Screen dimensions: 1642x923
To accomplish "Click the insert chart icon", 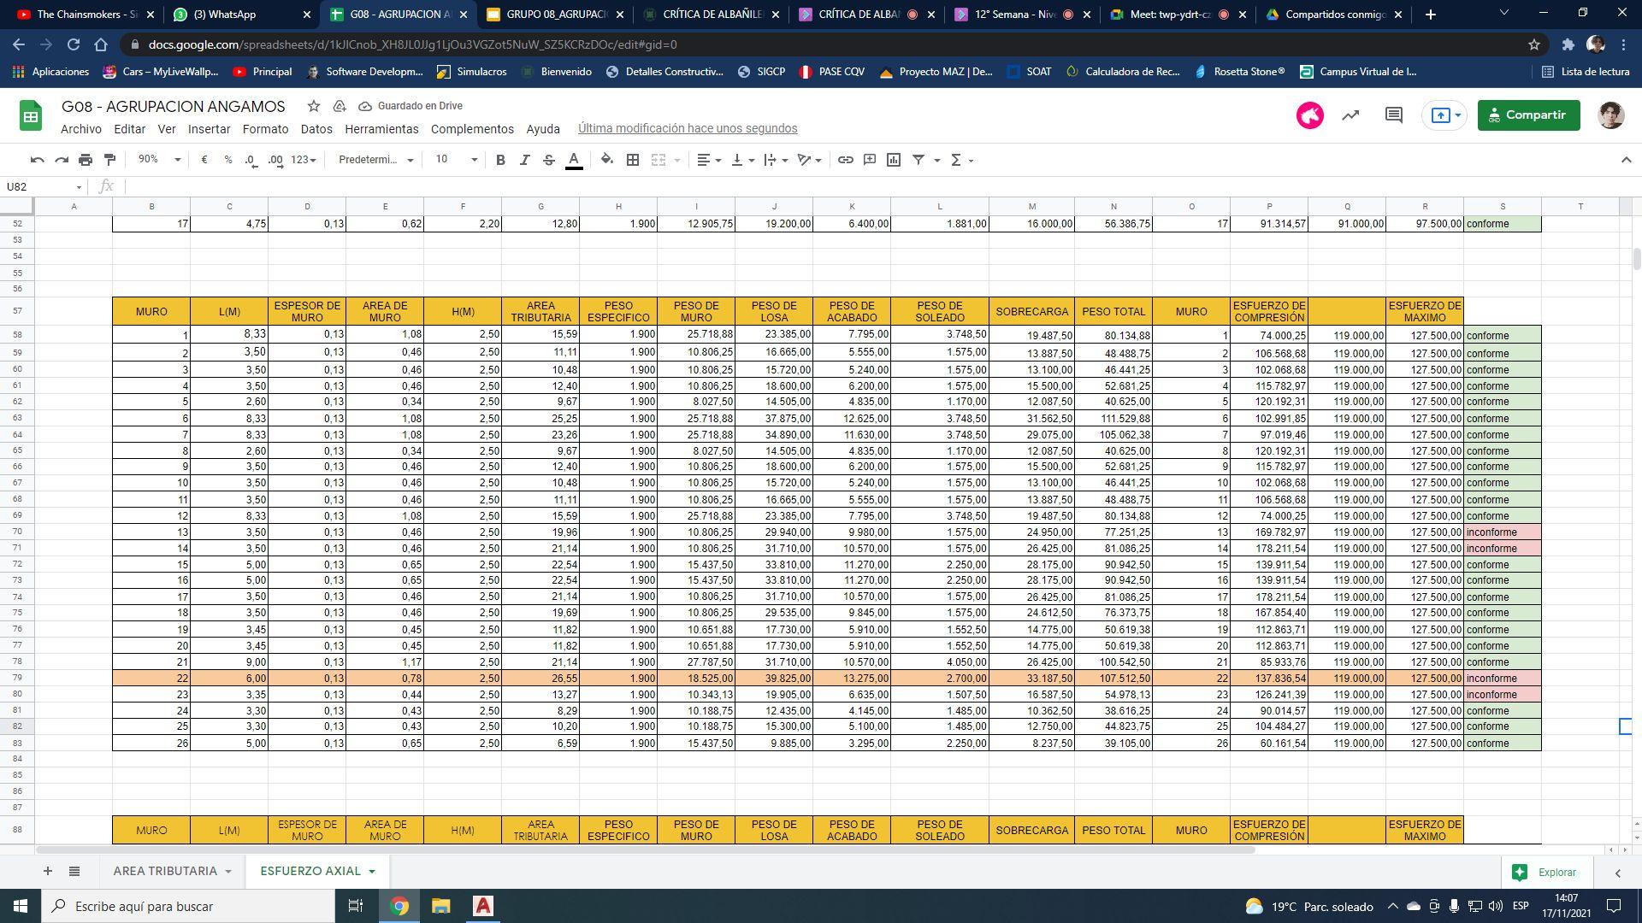I will pos(894,160).
